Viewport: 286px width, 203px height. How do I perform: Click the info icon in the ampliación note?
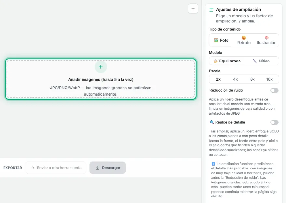tap(213, 164)
